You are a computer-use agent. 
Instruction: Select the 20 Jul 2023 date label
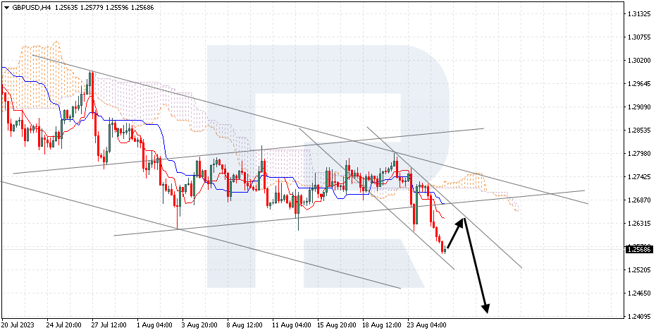coord(18,325)
